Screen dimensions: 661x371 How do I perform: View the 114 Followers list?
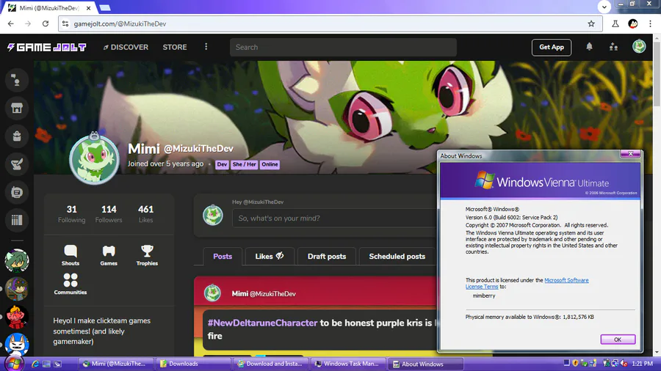click(109, 213)
